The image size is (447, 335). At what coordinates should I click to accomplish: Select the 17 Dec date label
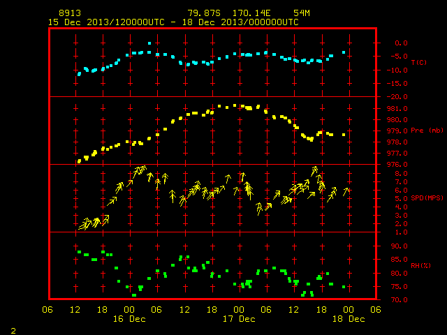(x=239, y=319)
